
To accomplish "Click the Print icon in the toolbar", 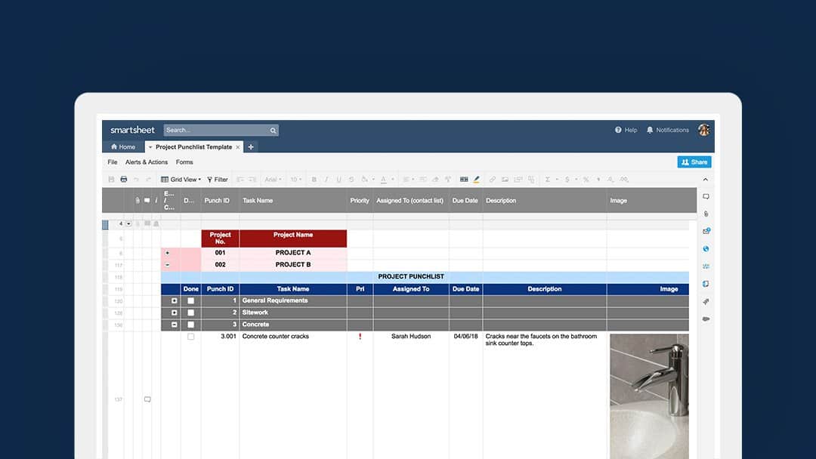I will point(123,180).
